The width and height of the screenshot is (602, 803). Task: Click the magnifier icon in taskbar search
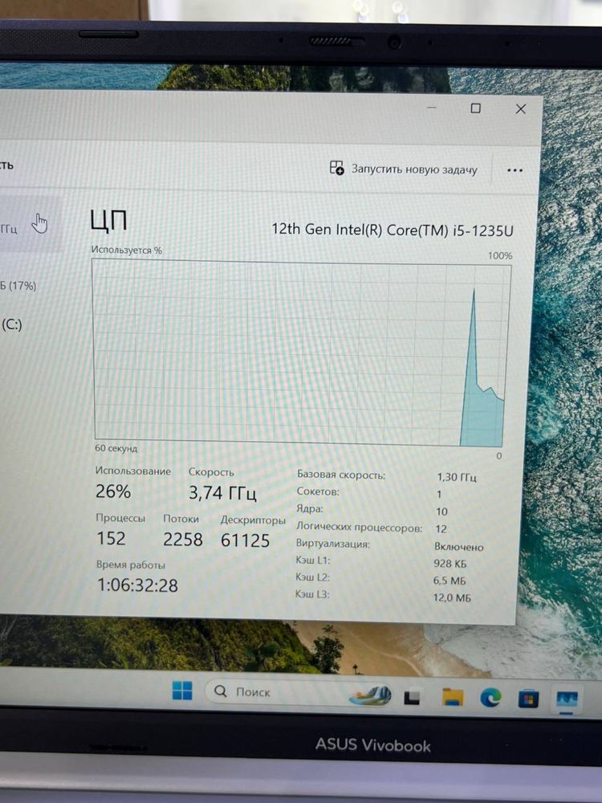pyautogui.click(x=220, y=691)
